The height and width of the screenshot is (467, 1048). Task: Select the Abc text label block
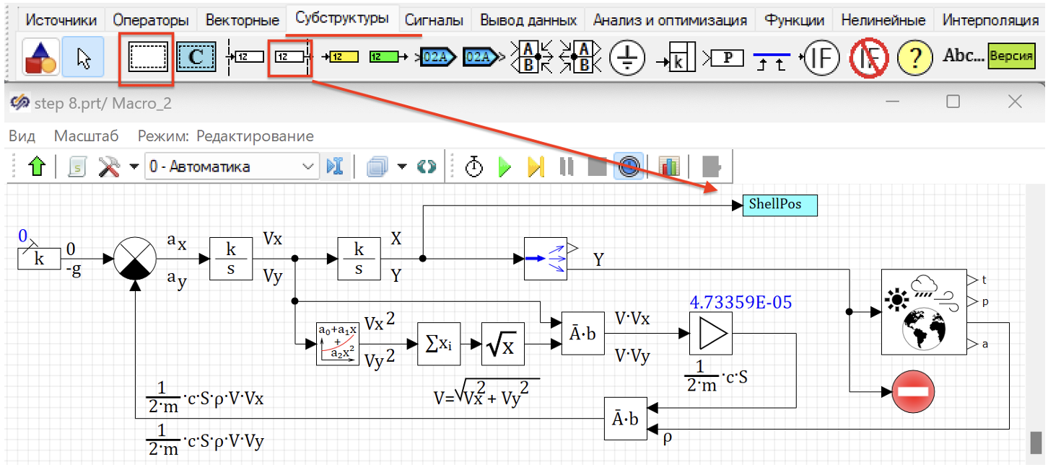(x=964, y=55)
